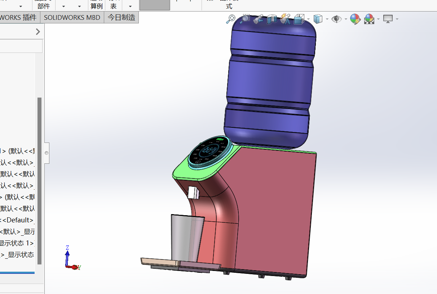The width and height of the screenshot is (437, 294).
Task: Click the feature tree filter input field
Action: 21,46
